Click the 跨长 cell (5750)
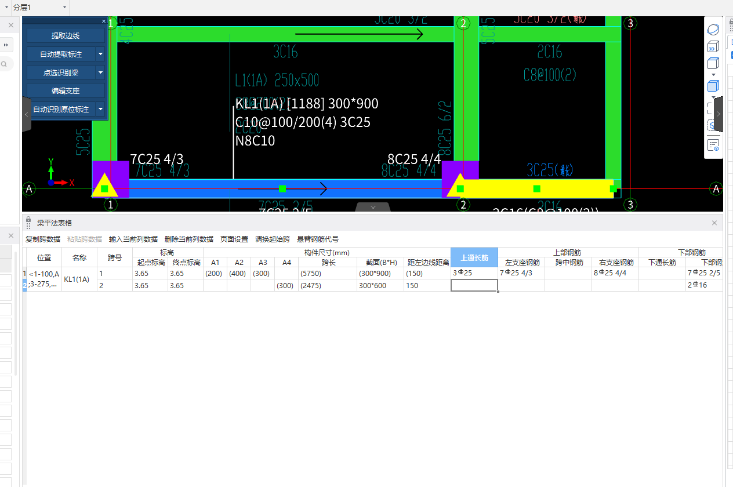 328,273
